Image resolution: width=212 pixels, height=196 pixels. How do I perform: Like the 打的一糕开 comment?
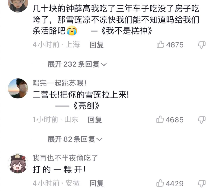click(x=160, y=183)
